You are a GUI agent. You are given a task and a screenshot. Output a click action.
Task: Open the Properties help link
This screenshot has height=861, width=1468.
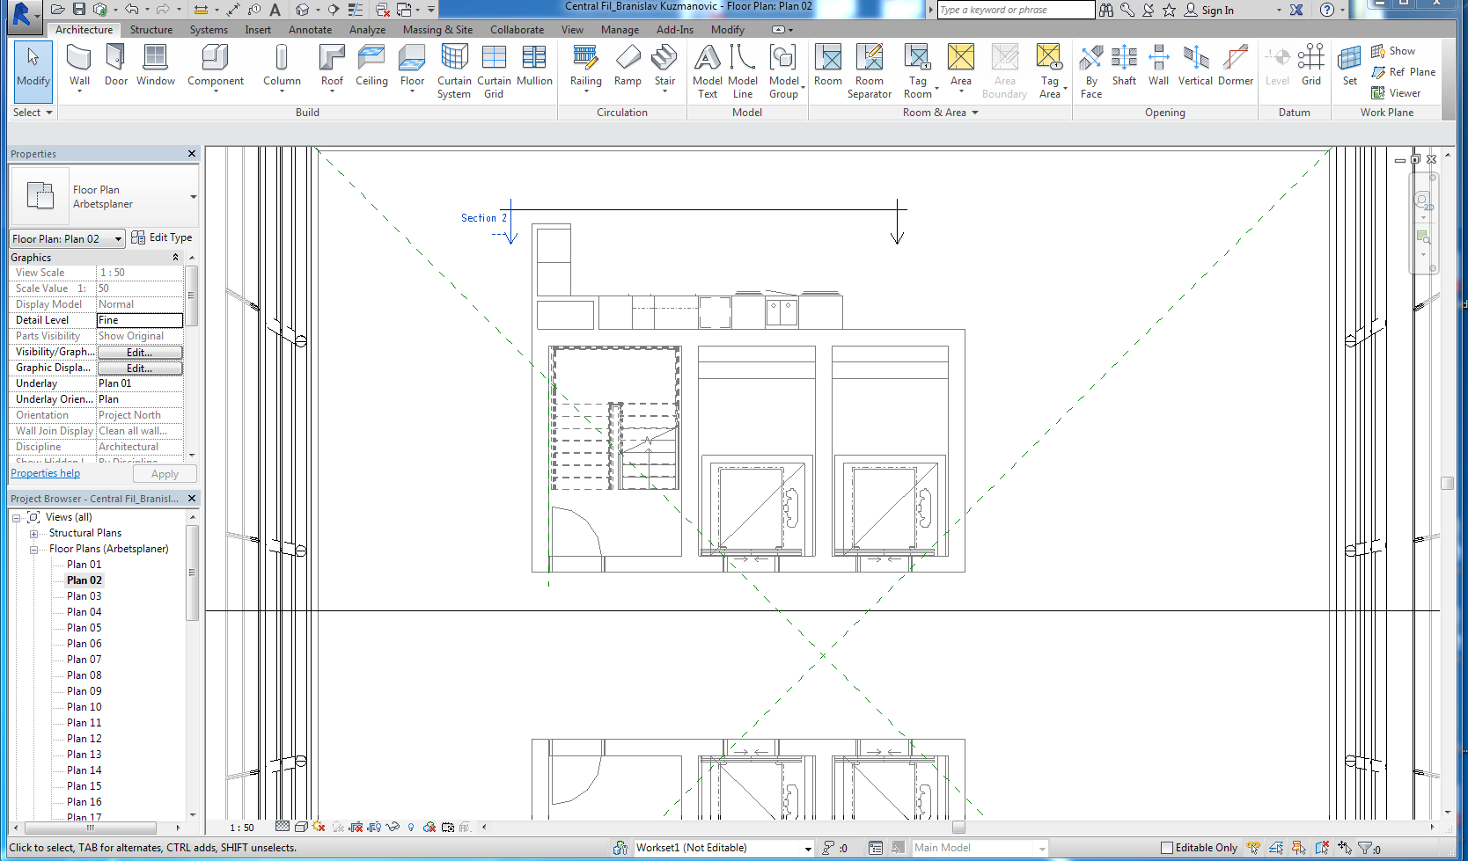pyautogui.click(x=46, y=473)
